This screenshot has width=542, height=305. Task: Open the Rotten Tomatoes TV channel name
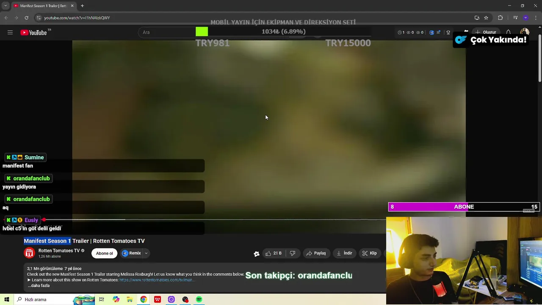coord(59,251)
